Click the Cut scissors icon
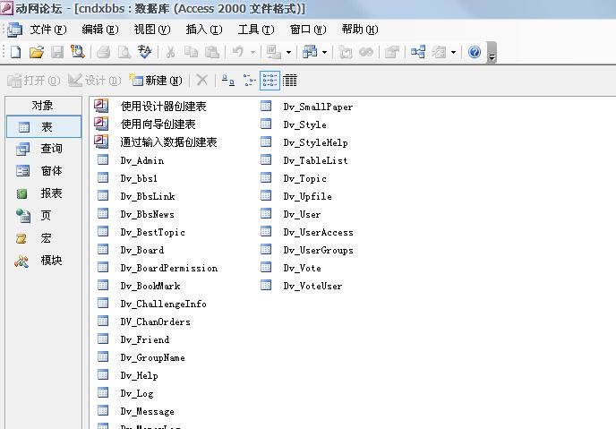This screenshot has width=616, height=429. point(170,52)
